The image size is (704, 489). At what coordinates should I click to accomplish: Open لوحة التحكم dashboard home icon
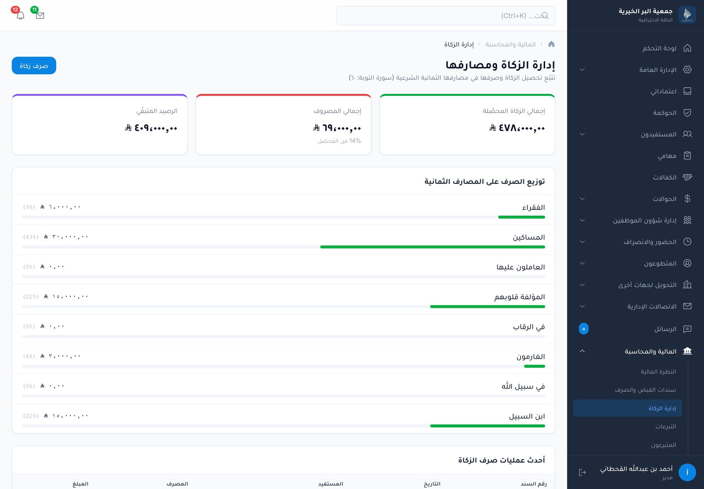click(687, 48)
